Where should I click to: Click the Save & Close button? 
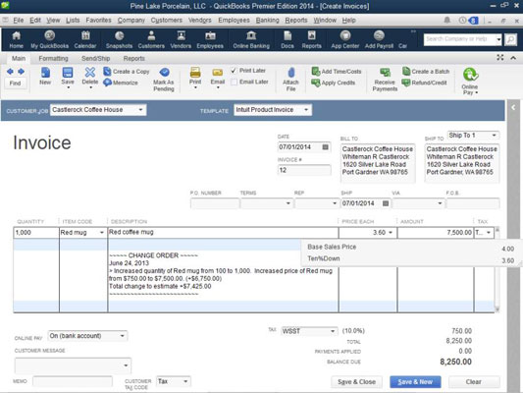[x=356, y=381]
